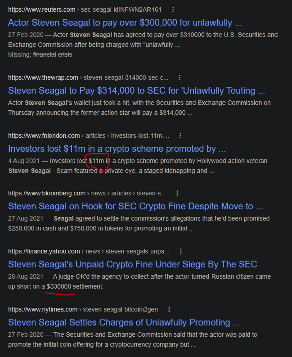Open 'Steven Seagal Settles Charges' NYTimes headline

(124, 322)
